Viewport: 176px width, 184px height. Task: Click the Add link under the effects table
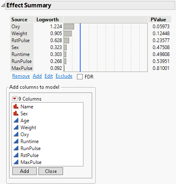pos(37,76)
